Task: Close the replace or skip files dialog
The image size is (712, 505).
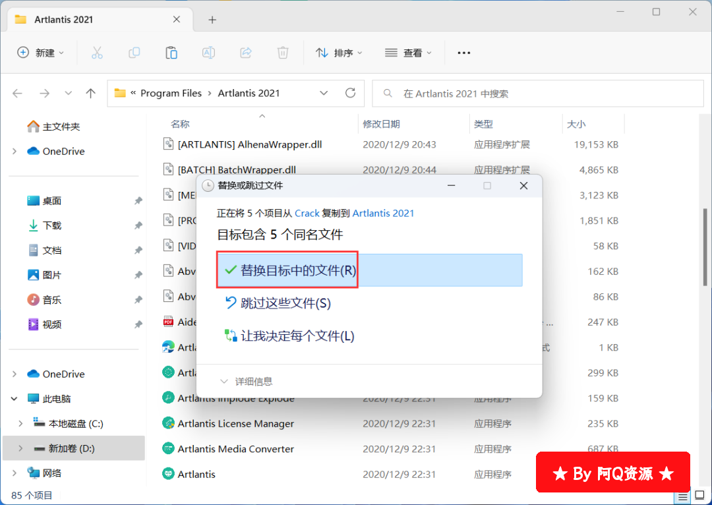Action: [523, 185]
